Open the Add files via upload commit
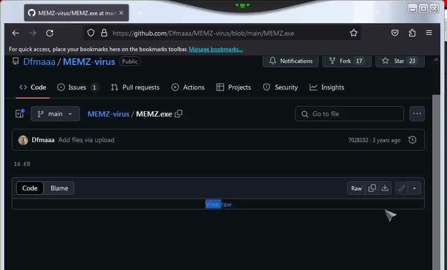447x270 pixels. pos(86,140)
